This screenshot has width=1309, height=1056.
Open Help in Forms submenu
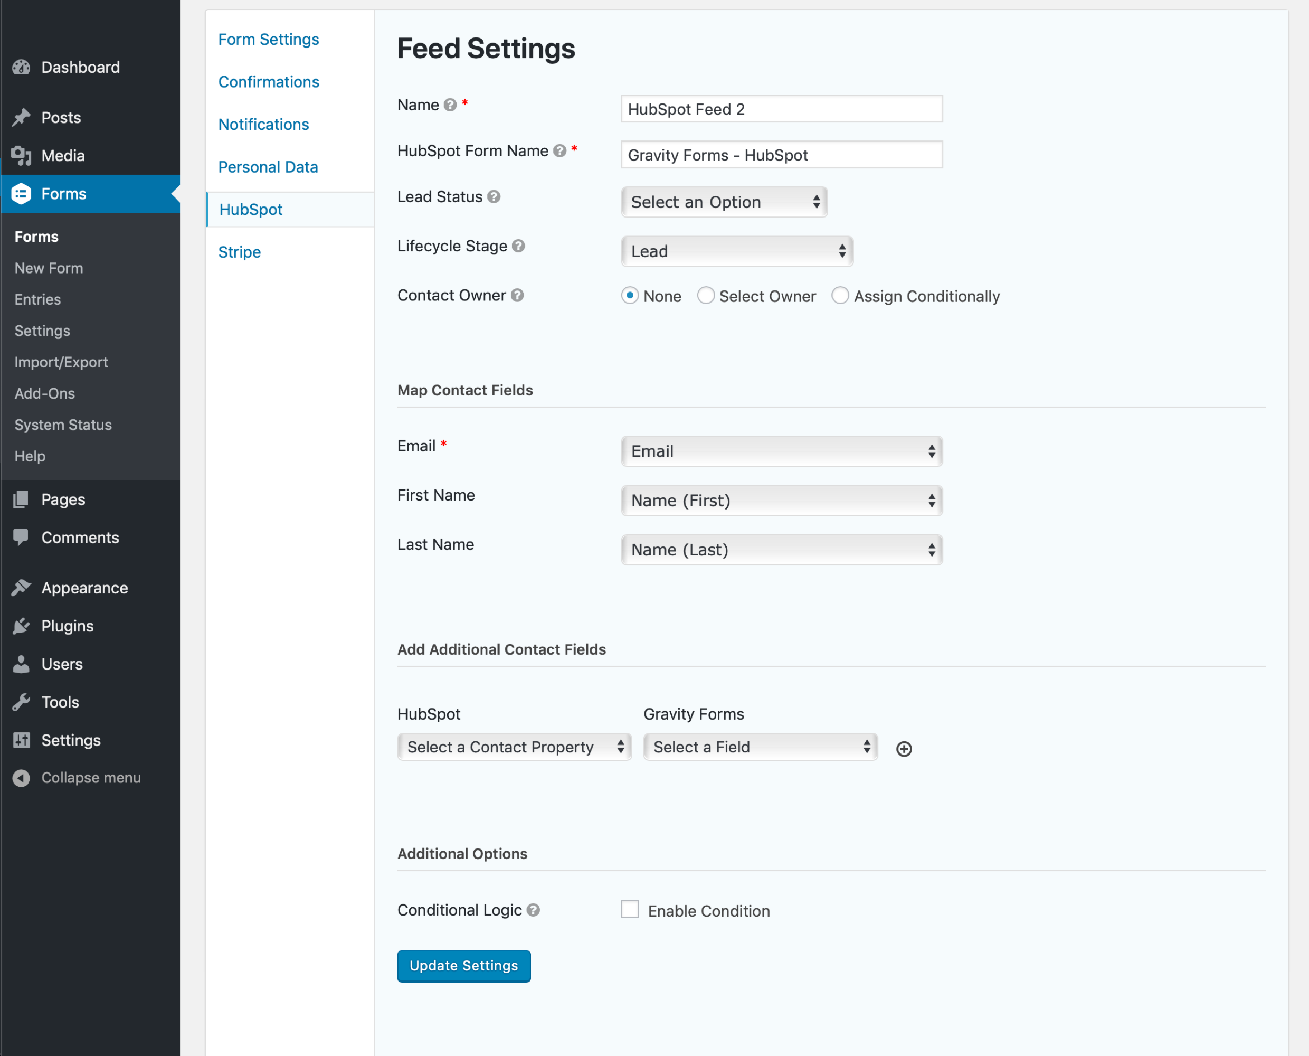tap(30, 456)
